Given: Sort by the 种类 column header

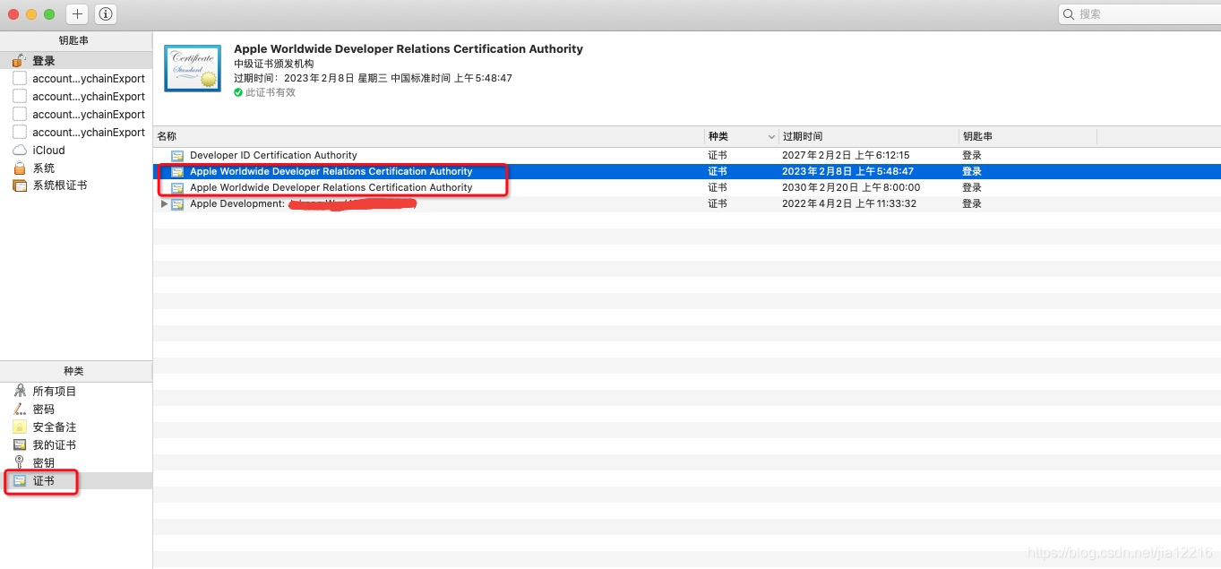Looking at the screenshot, I should pyautogui.click(x=741, y=136).
